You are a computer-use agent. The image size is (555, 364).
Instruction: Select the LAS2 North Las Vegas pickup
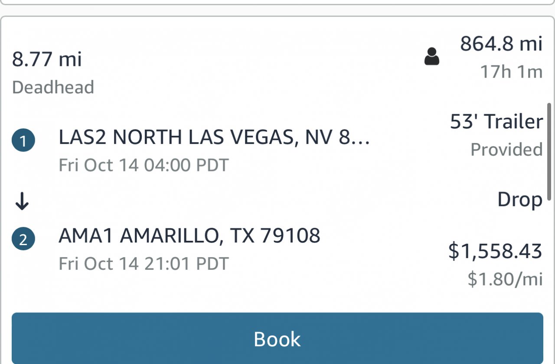tap(214, 138)
